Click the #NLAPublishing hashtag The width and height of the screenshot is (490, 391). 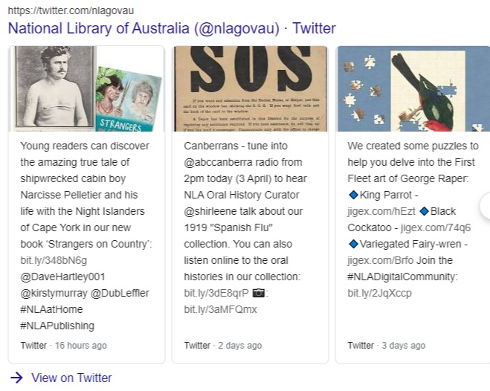(x=57, y=326)
